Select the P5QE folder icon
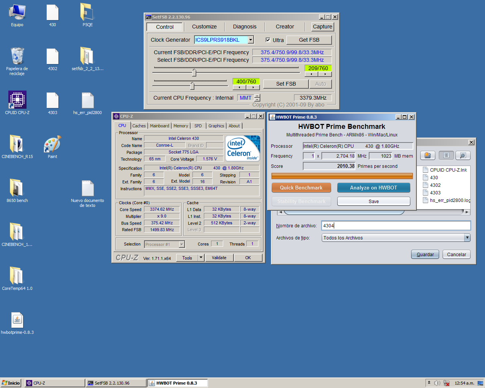Viewport: 485px width, 388px height. 88,15
